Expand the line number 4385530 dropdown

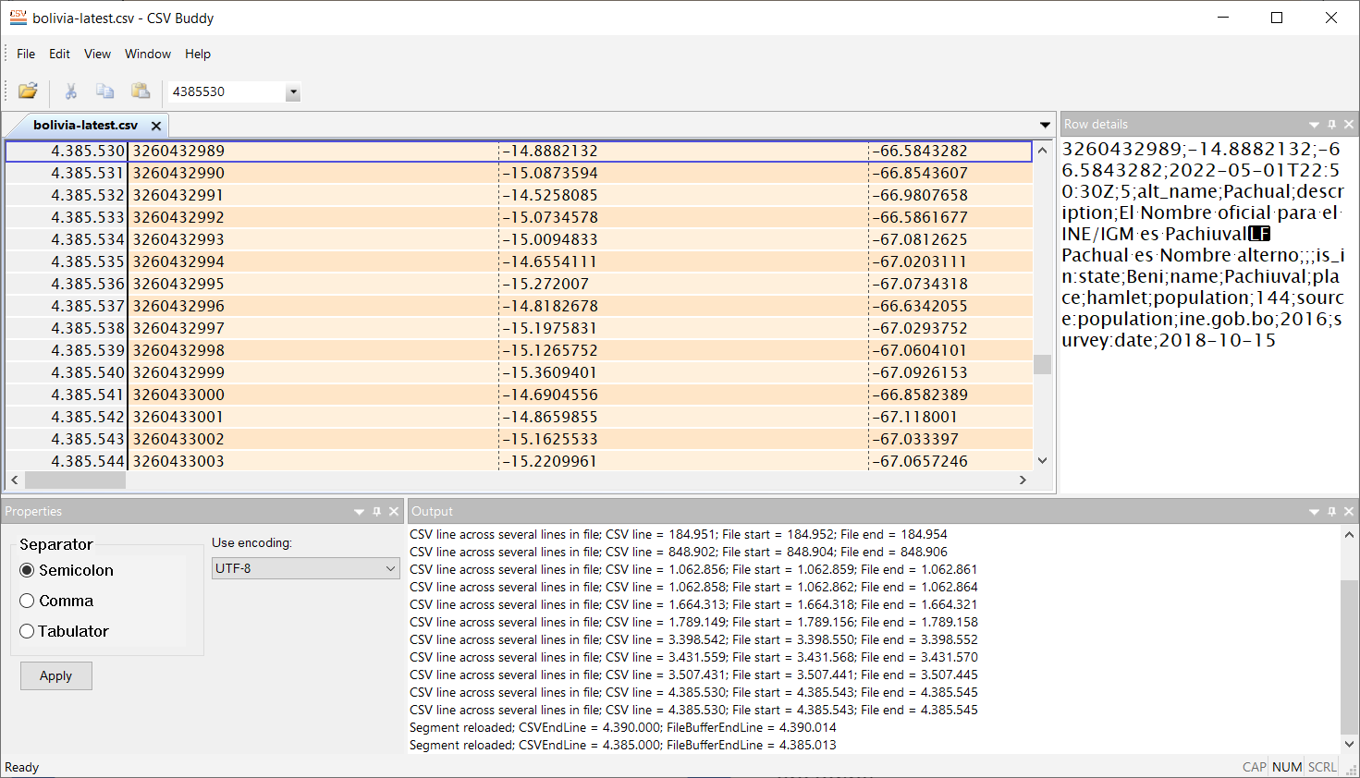coord(293,91)
